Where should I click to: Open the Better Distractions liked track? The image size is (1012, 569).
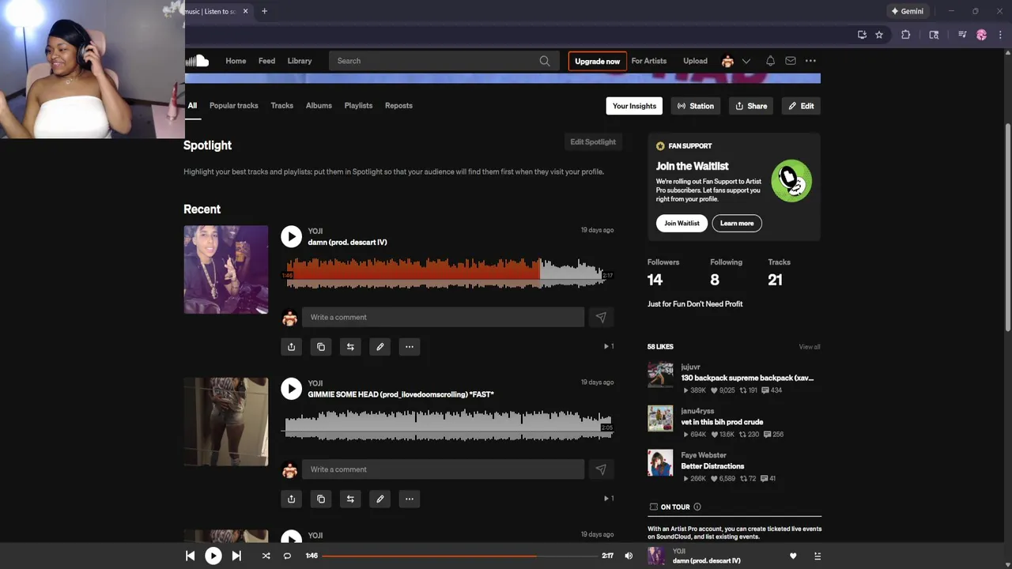[712, 466]
